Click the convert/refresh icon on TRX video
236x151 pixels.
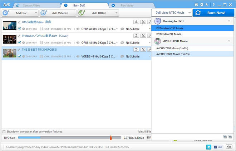click(x=136, y=50)
